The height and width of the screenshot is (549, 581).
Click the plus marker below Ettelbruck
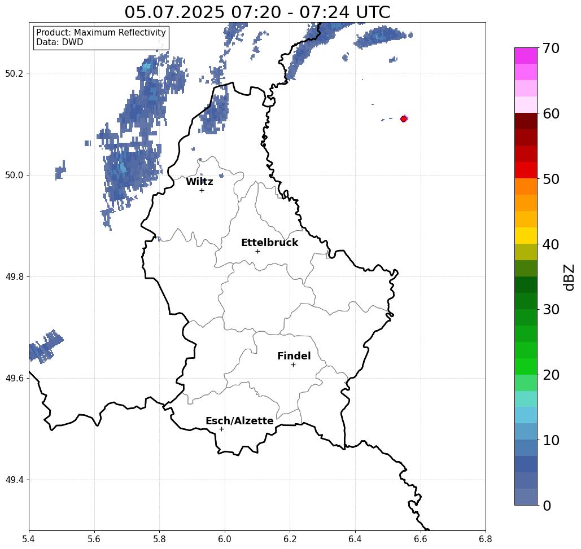[258, 251]
